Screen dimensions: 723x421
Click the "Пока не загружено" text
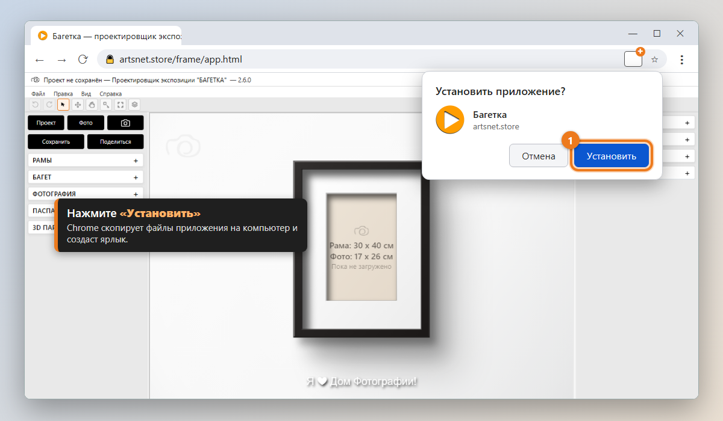[361, 266]
